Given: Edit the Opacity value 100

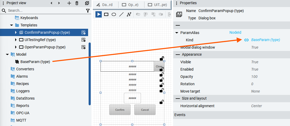Looking at the screenshot, I should point(254,77).
